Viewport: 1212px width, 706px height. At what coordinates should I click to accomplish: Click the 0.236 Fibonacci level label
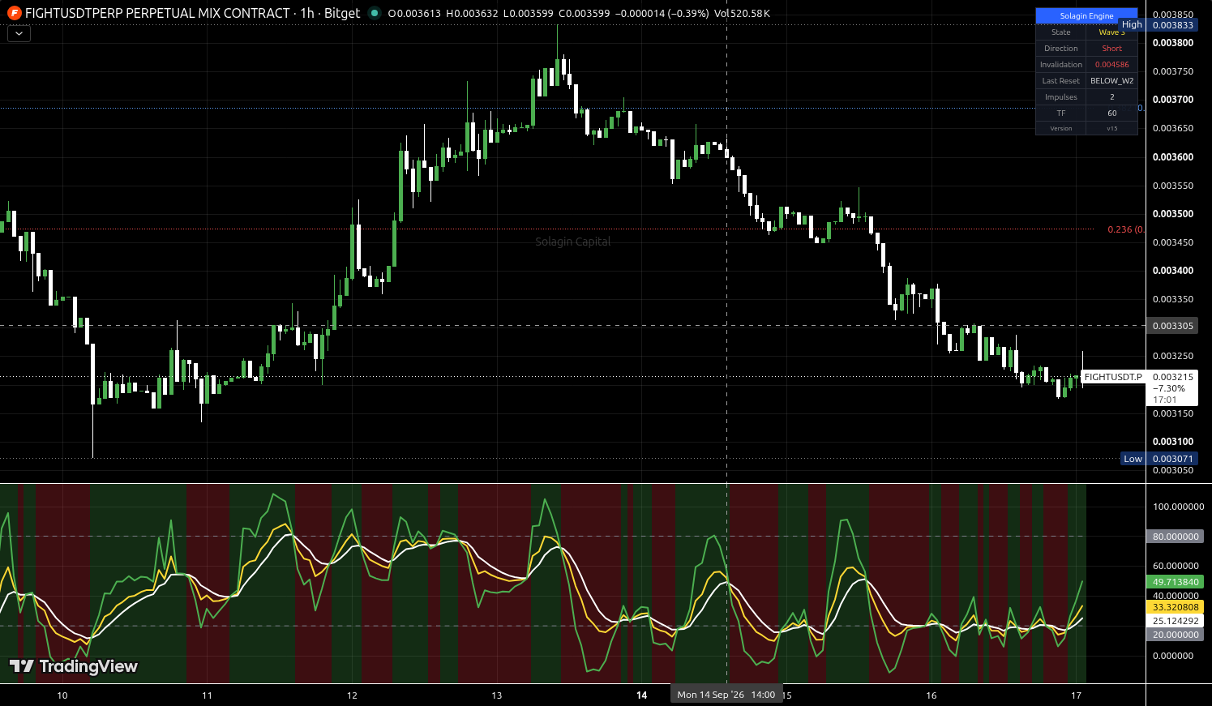pyautogui.click(x=1124, y=229)
